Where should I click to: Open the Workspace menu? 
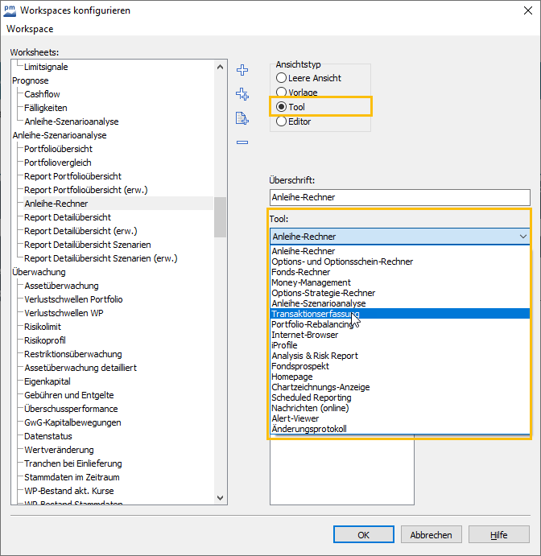click(x=30, y=29)
